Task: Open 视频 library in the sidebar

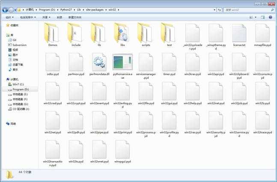Action: point(15,50)
